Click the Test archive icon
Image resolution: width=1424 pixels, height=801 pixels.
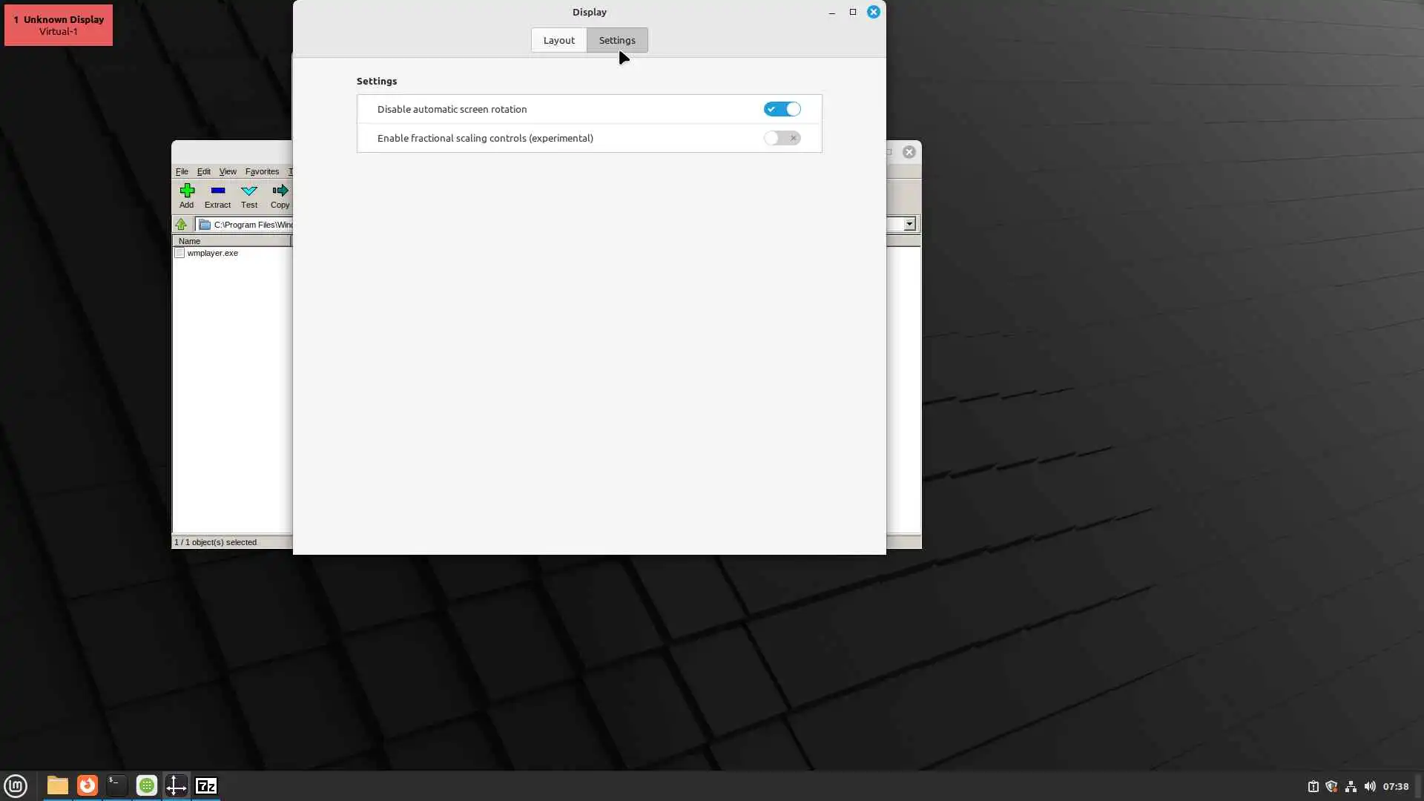pyautogui.click(x=249, y=191)
